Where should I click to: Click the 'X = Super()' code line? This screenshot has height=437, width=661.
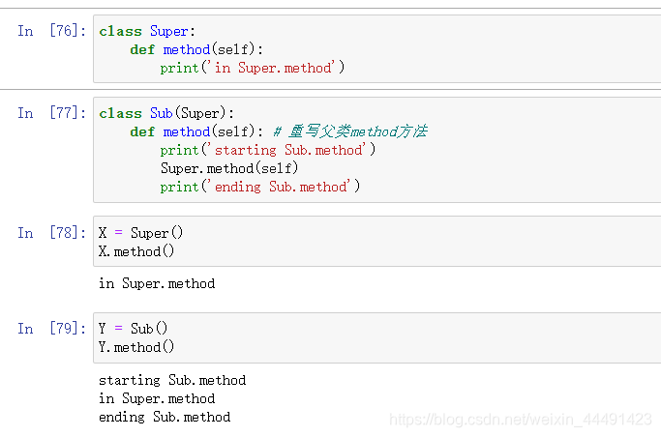pyautogui.click(x=140, y=233)
